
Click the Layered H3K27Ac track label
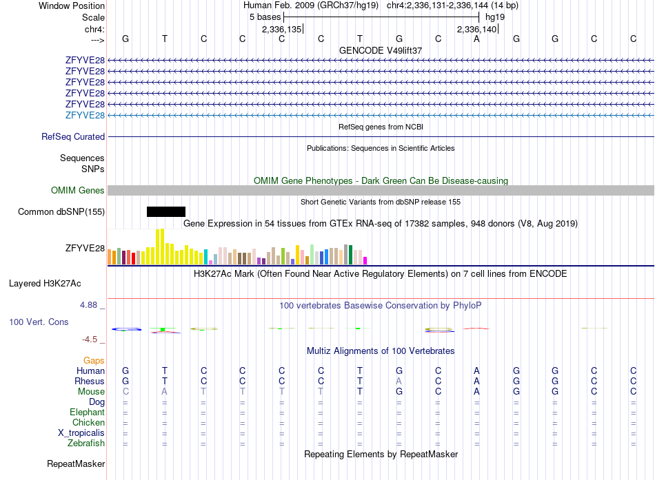[45, 284]
